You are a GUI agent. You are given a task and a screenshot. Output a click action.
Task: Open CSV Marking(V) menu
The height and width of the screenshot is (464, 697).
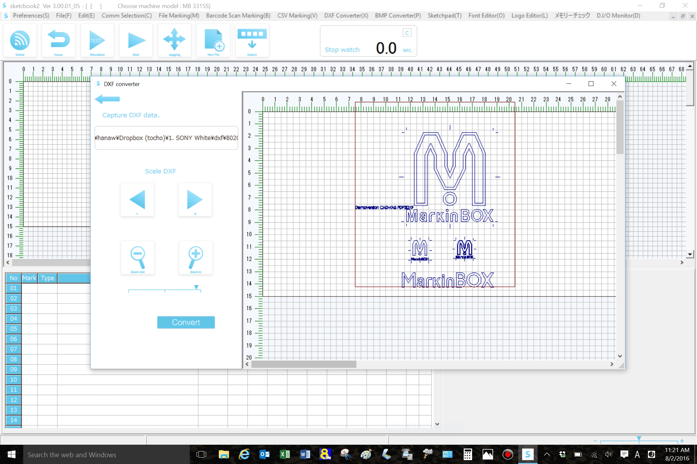click(x=297, y=15)
